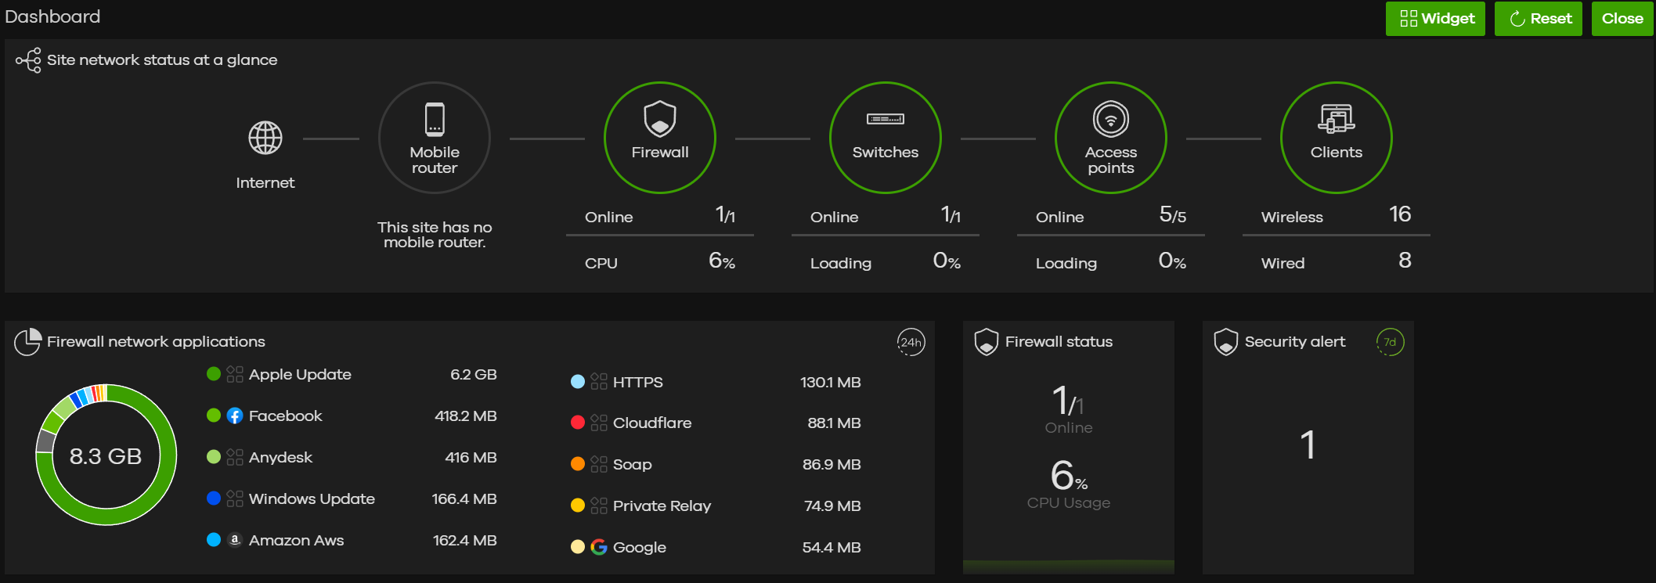1656x583 pixels.
Task: Click the security alert count 1
Action: point(1308,444)
